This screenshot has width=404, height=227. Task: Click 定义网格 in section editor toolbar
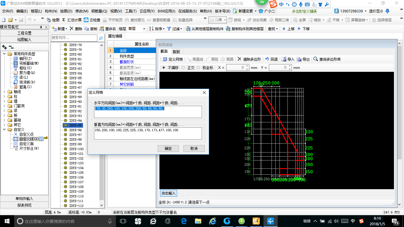coord(173,59)
